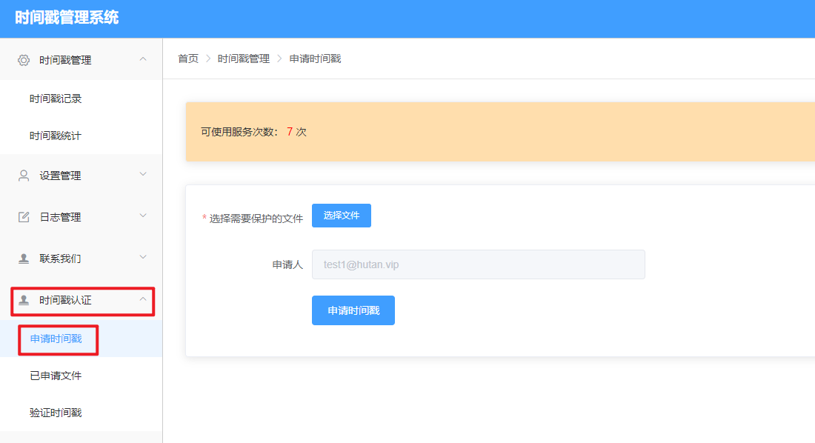Click the edit icon beside 日志管理

coord(24,217)
